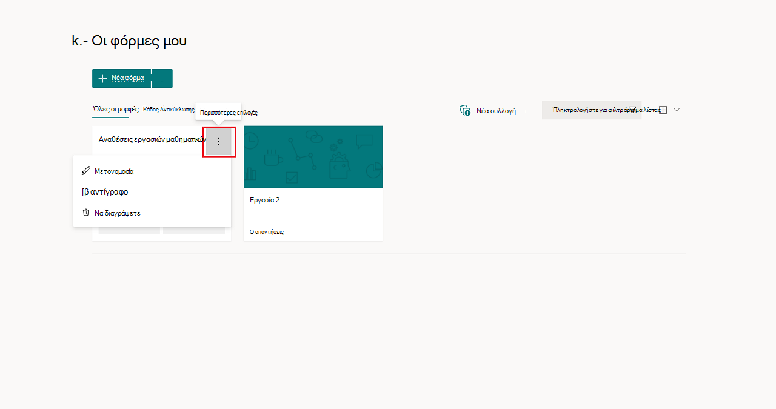Focus the Πληκτρολογήστε για φιλτράρισμα λίστας field

[592, 110]
